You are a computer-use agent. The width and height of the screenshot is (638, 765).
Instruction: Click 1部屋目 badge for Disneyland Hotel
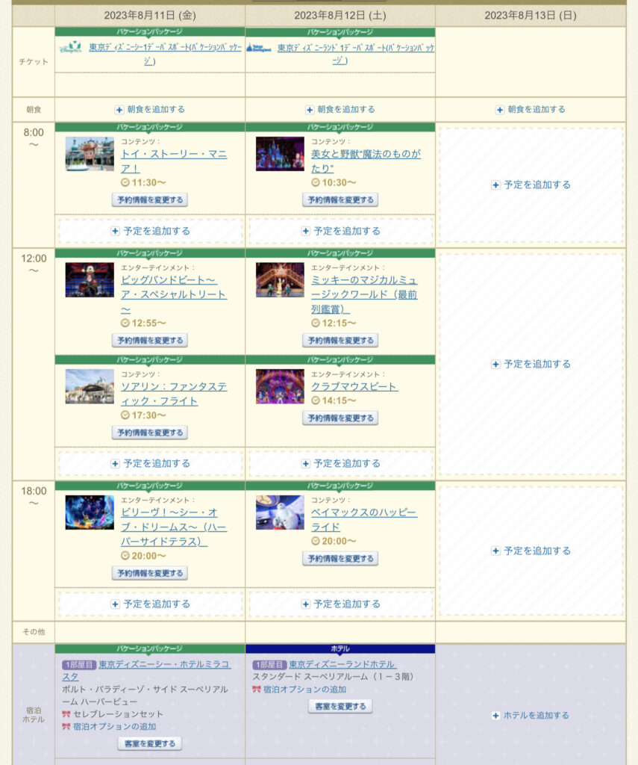[x=269, y=664]
